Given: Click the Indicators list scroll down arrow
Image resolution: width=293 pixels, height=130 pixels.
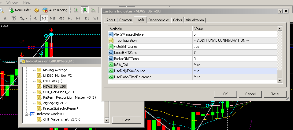Looking at the screenshot, I should (x=107, y=121).
